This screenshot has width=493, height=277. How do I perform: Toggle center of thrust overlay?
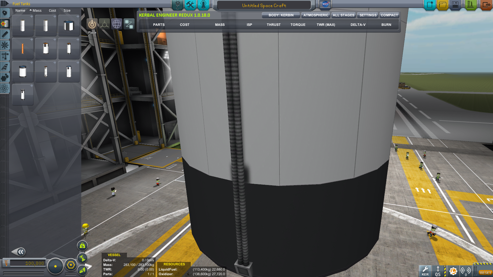[82, 258]
